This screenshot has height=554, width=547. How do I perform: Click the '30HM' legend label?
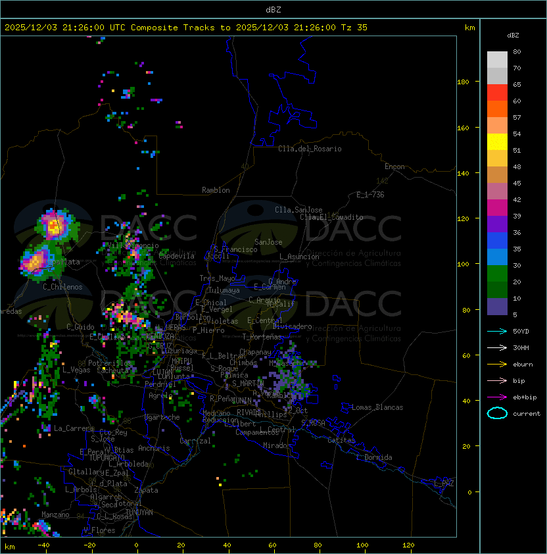coord(521,347)
